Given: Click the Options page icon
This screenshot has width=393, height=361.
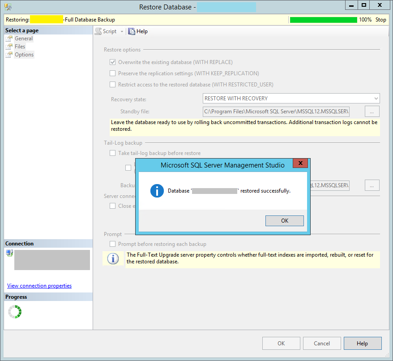Looking at the screenshot, I should tap(9, 55).
